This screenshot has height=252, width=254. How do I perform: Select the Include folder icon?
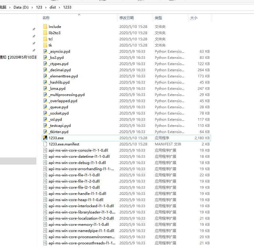(45, 27)
